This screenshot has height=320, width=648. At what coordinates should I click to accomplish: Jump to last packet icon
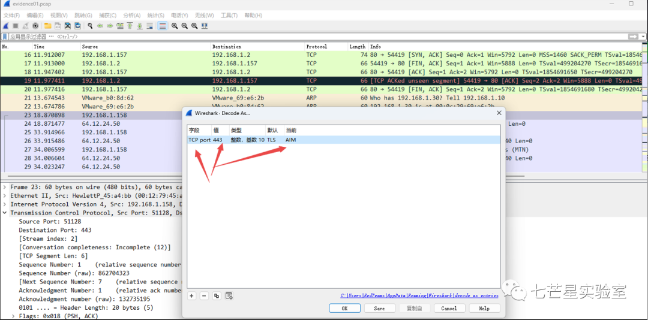click(140, 26)
